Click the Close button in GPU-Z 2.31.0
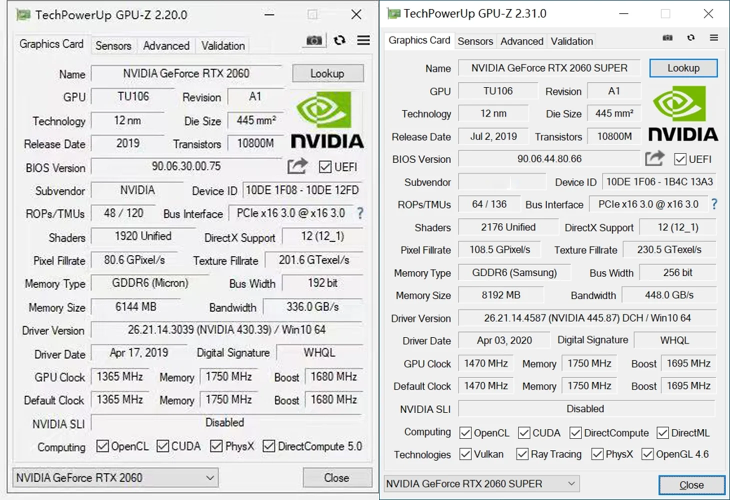The width and height of the screenshot is (730, 500). (x=691, y=484)
